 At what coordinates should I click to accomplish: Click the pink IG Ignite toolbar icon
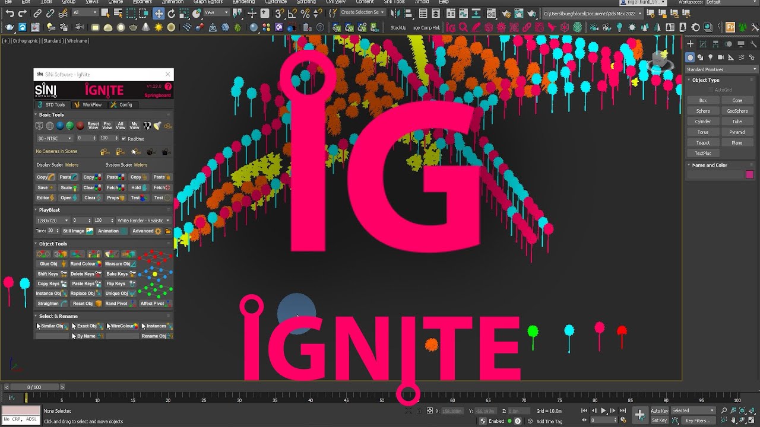(x=451, y=27)
